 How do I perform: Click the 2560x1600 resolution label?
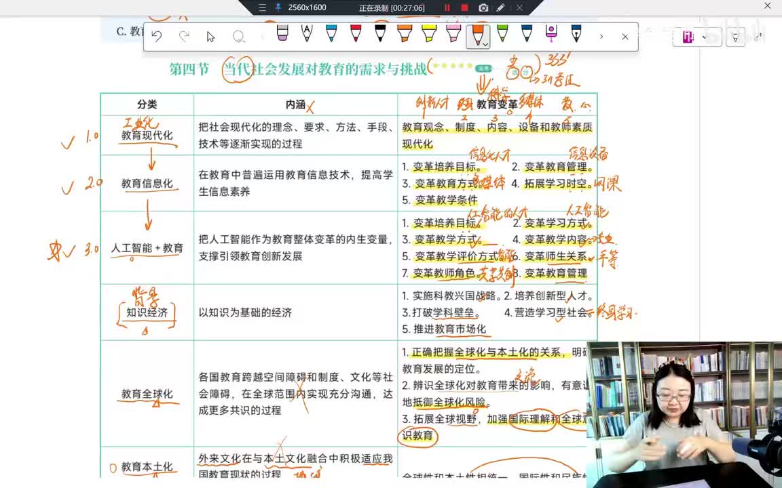click(307, 7)
